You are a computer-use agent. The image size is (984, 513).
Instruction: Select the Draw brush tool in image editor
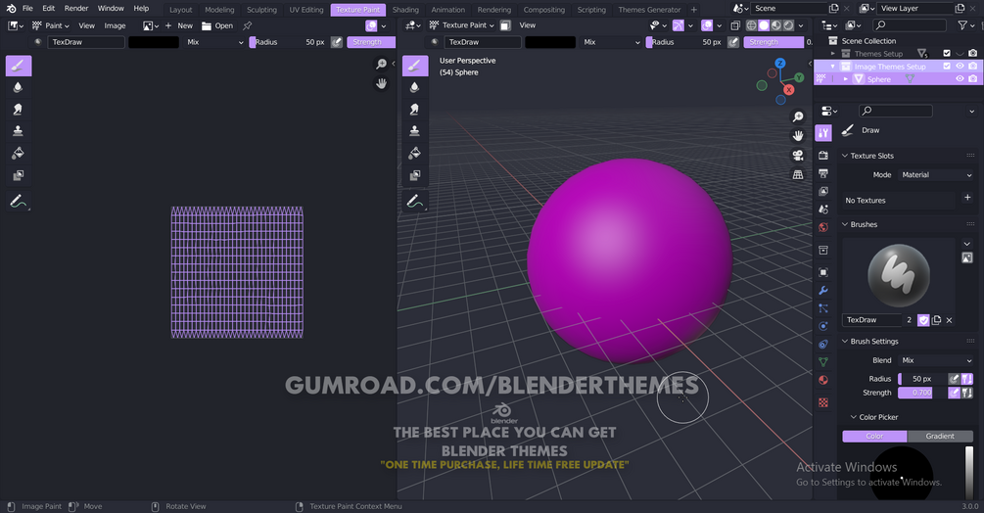point(19,66)
